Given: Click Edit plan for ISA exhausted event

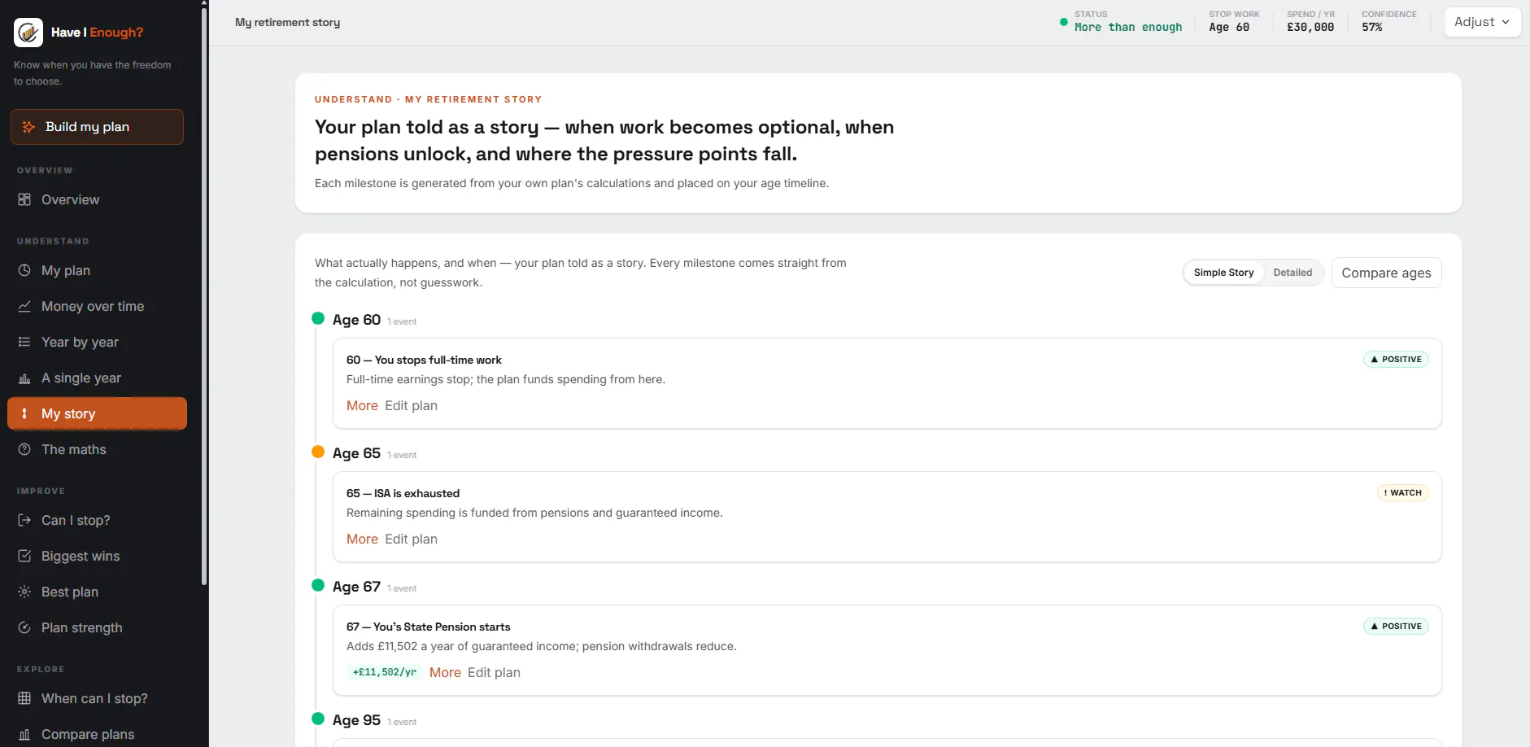Looking at the screenshot, I should (x=411, y=539).
